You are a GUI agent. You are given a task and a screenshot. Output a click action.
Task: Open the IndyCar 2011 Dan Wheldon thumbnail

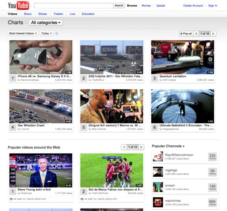click(x=112, y=57)
